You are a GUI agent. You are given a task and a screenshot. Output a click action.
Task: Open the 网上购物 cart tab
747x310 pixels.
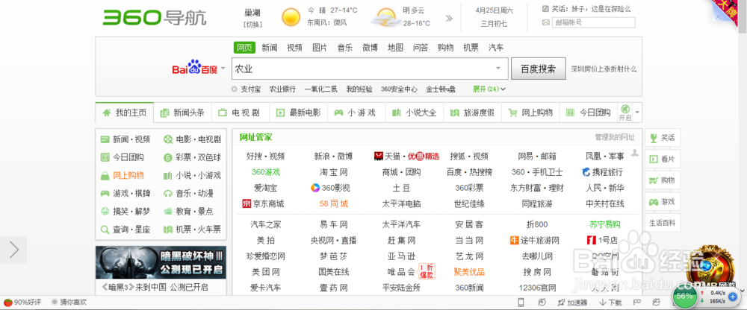pyautogui.click(x=530, y=113)
